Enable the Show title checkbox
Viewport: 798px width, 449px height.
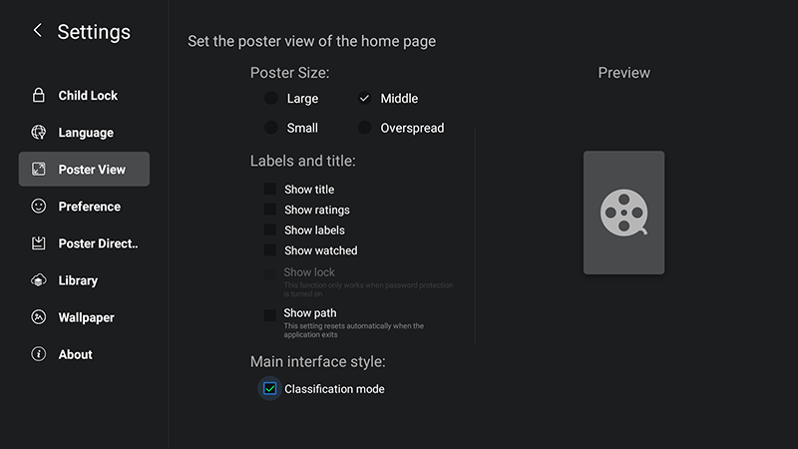(270, 190)
